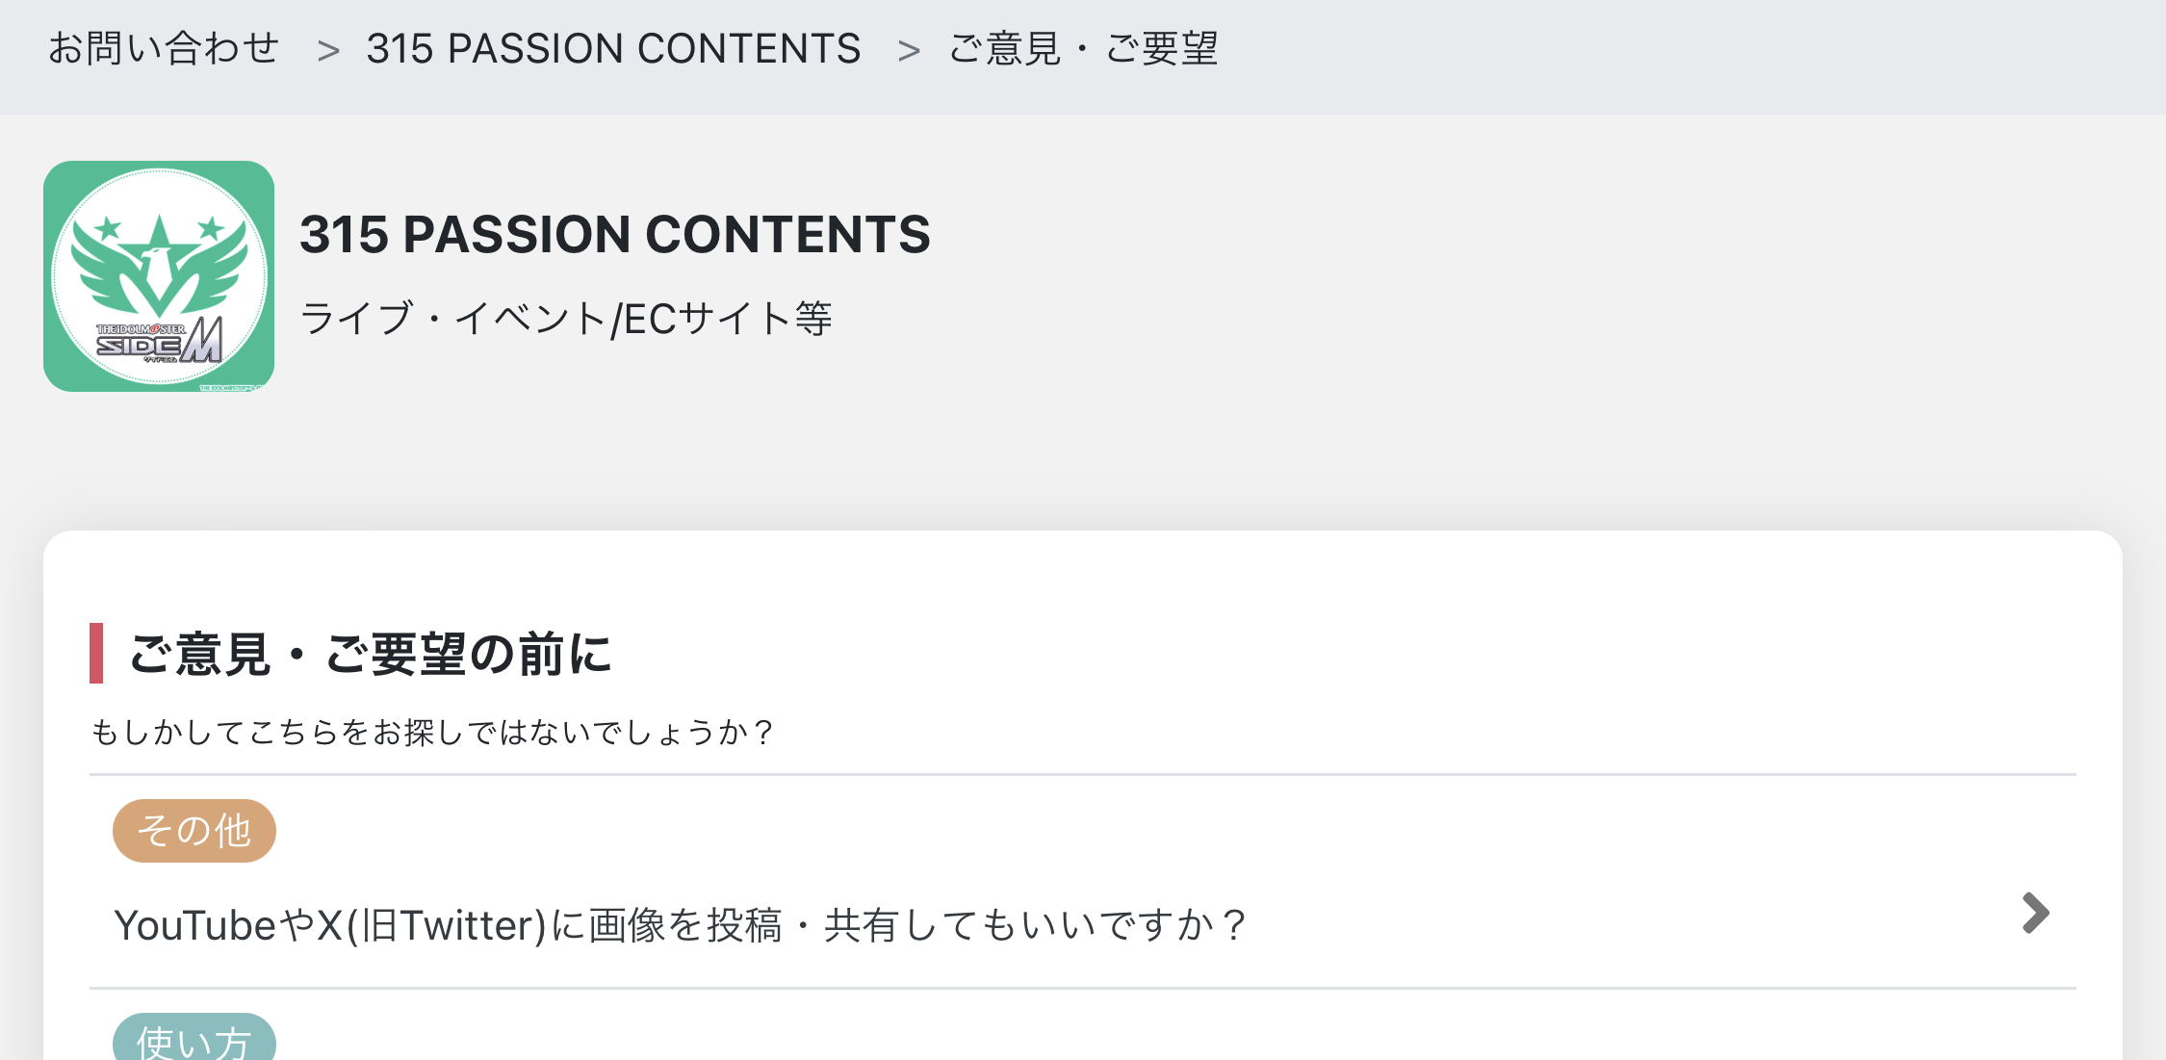This screenshot has height=1060, width=2166.
Task: Click the second breadcrumb separator arrow
Action: (x=909, y=50)
